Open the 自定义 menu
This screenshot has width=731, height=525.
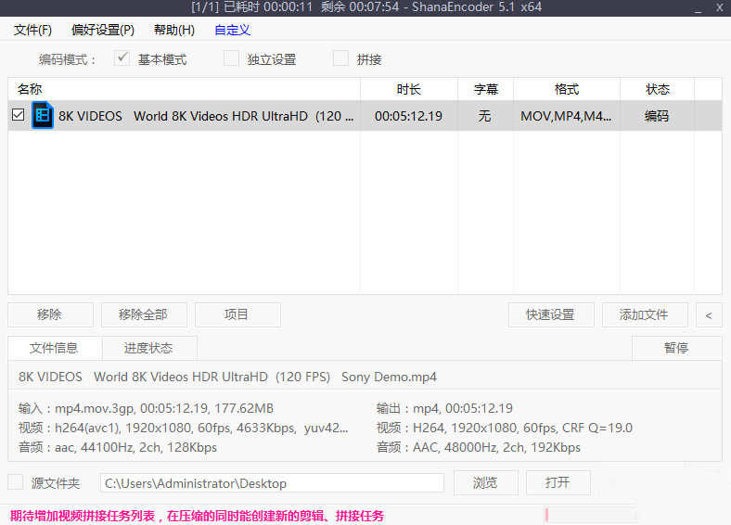point(232,30)
